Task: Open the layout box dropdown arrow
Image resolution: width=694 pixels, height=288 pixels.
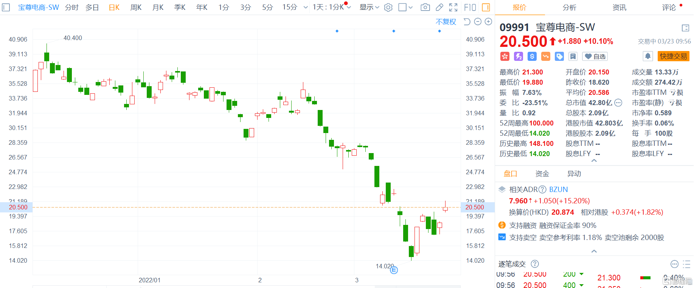Action: (411, 7)
